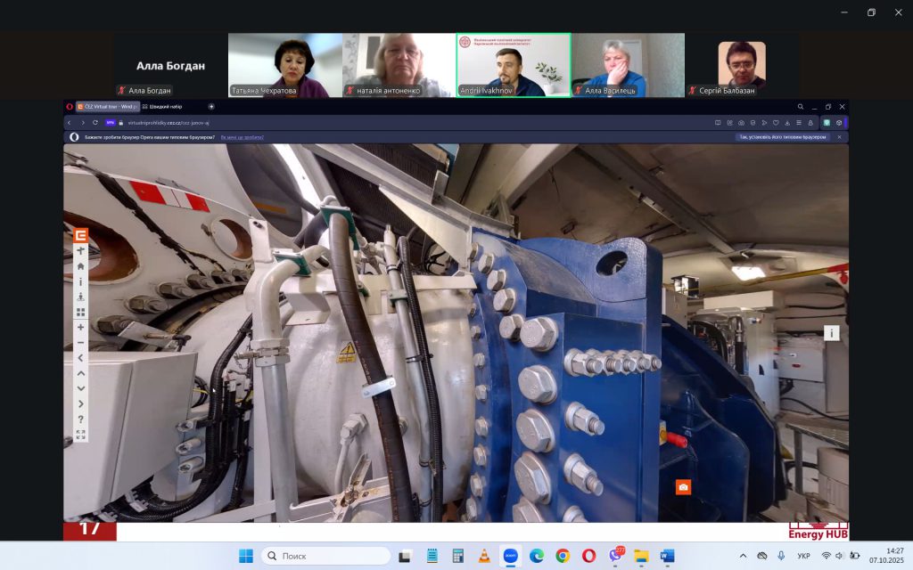Open Calculator from the taskbar
Viewport: 913px width, 570px height.
click(x=458, y=556)
